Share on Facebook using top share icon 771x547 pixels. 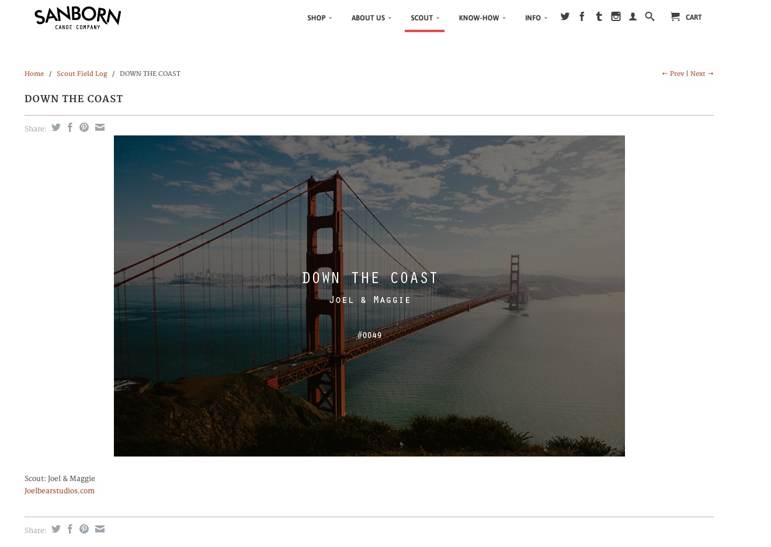pyautogui.click(x=70, y=127)
